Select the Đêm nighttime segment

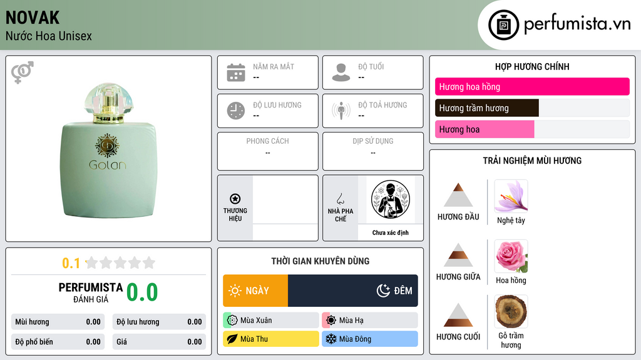pos(353,291)
